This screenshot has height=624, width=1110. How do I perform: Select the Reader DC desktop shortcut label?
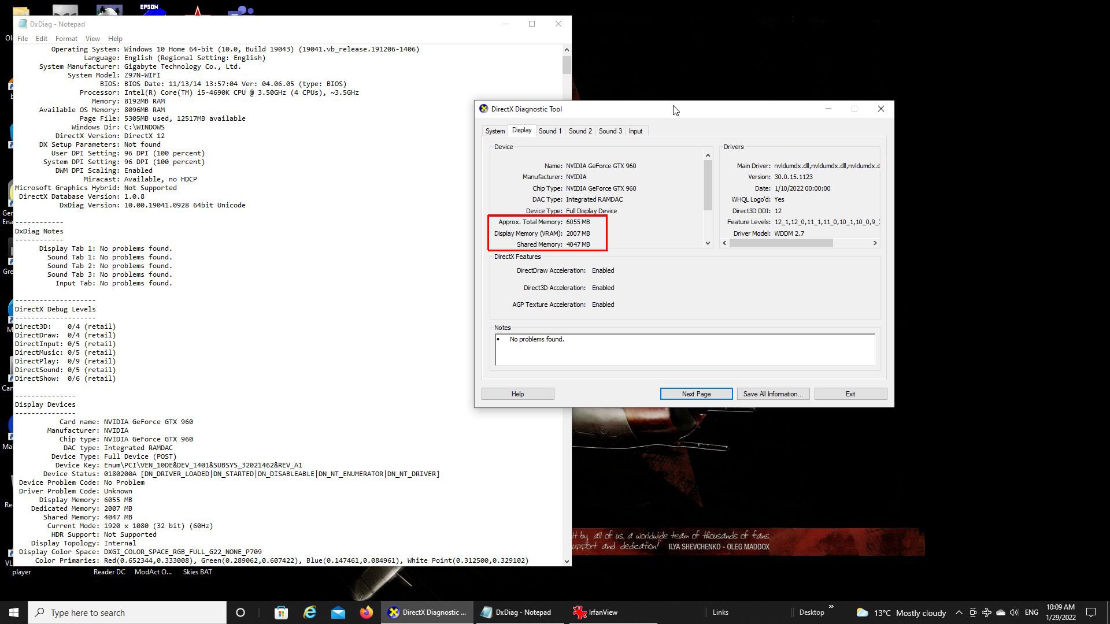coord(109,572)
